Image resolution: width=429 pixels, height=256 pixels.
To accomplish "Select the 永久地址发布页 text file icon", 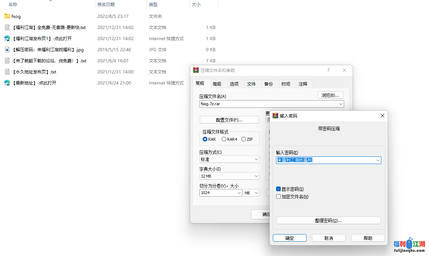I will point(7,72).
